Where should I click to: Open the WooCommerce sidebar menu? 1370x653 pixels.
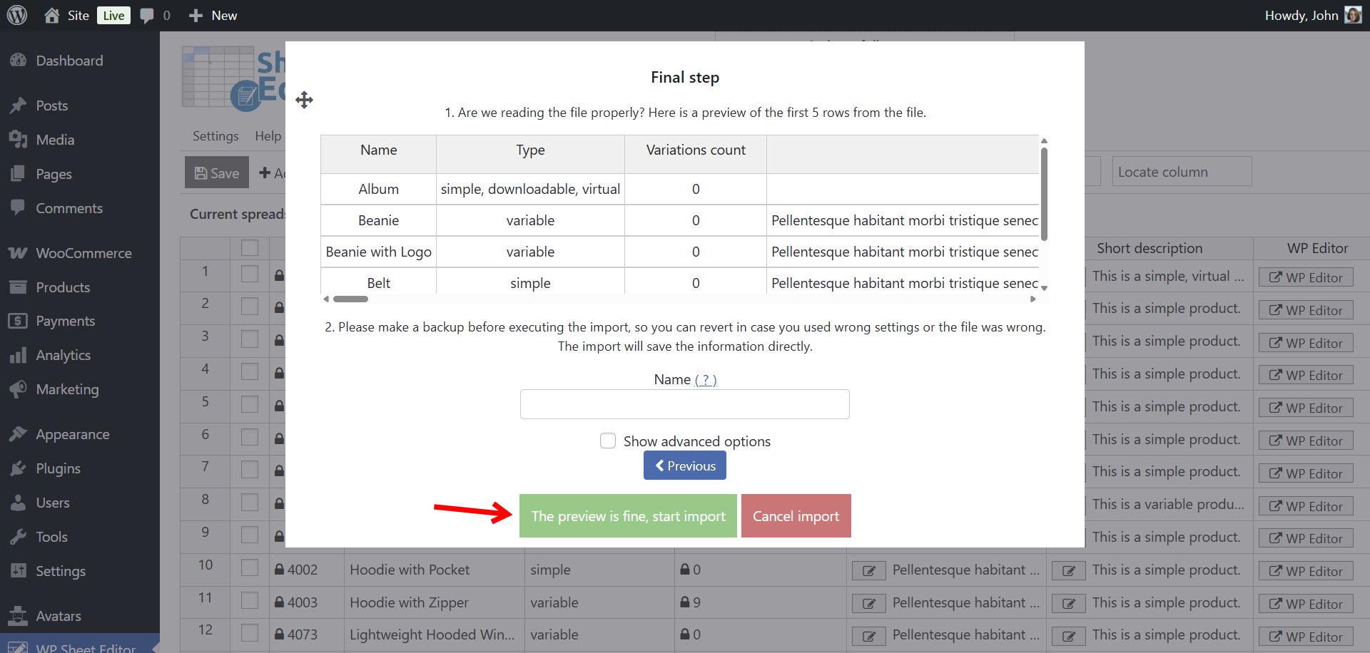83,253
